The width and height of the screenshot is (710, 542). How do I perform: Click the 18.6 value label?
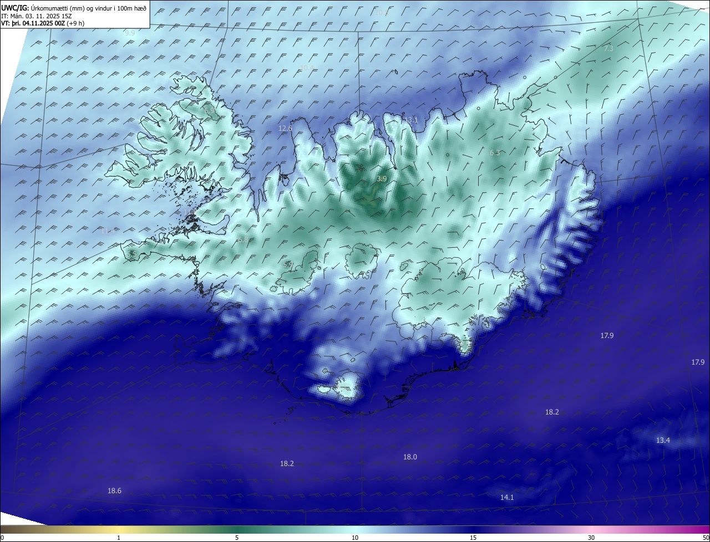point(114,490)
